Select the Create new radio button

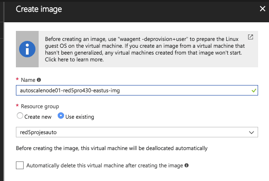20,116
